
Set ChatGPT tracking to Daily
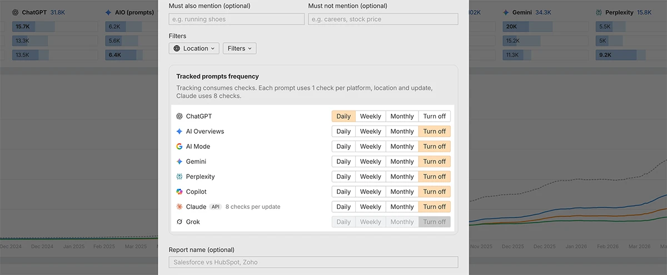[x=344, y=117]
